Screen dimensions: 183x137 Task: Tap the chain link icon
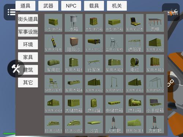coord(171,83)
